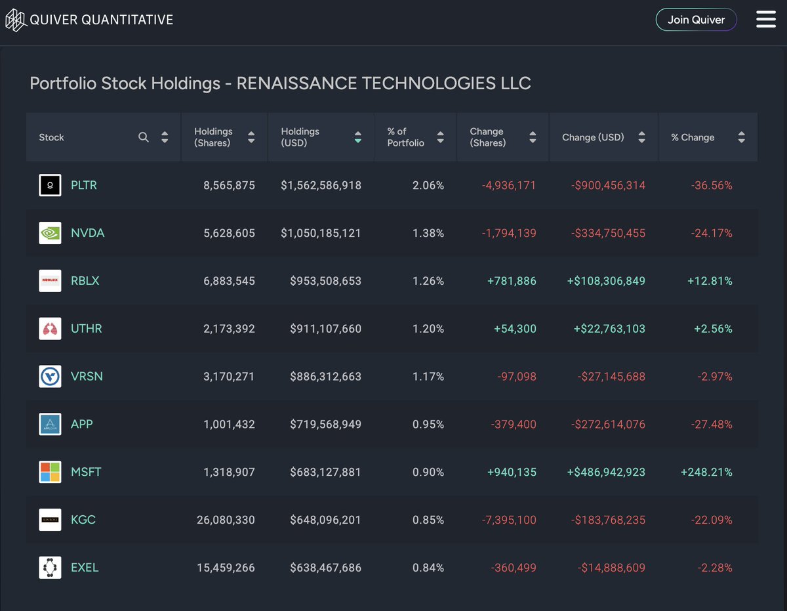Open the hamburger navigation menu

[765, 19]
